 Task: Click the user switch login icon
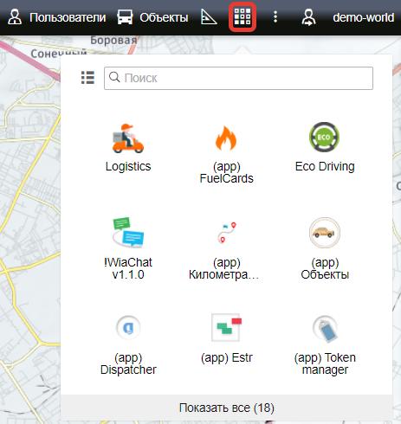(x=308, y=17)
